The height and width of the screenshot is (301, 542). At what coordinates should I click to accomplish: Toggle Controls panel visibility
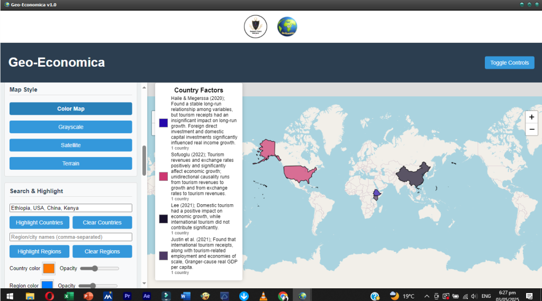pyautogui.click(x=509, y=62)
